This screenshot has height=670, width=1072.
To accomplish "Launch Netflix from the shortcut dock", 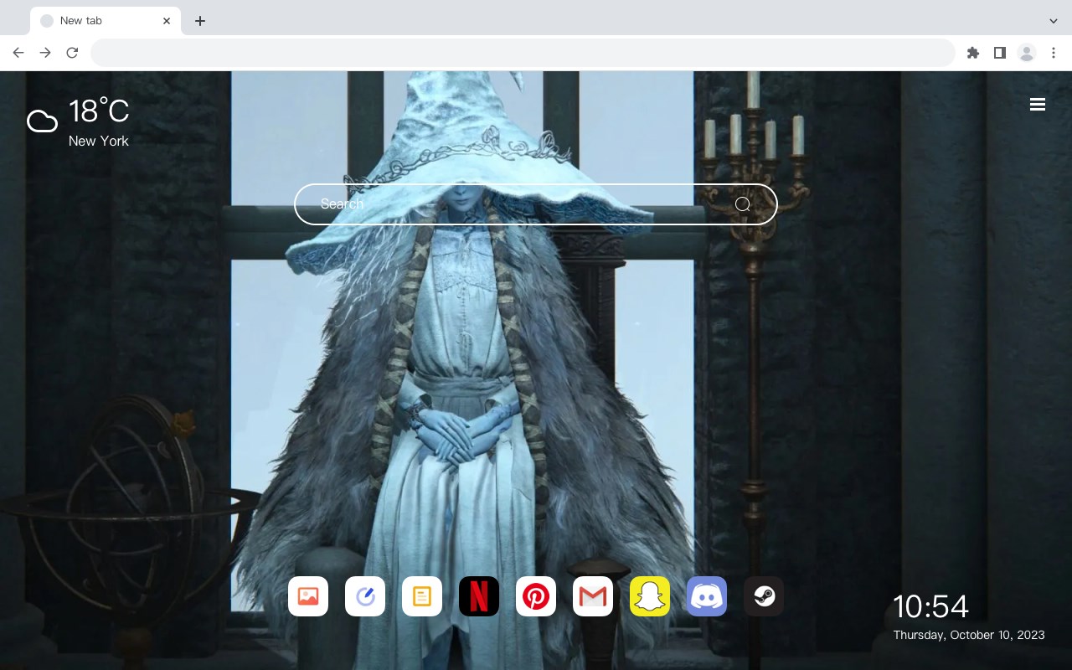I will tap(479, 596).
